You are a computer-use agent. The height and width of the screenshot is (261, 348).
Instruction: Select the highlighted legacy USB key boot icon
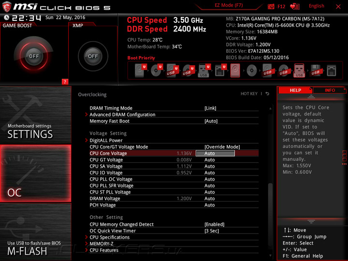pyautogui.click(x=299, y=71)
